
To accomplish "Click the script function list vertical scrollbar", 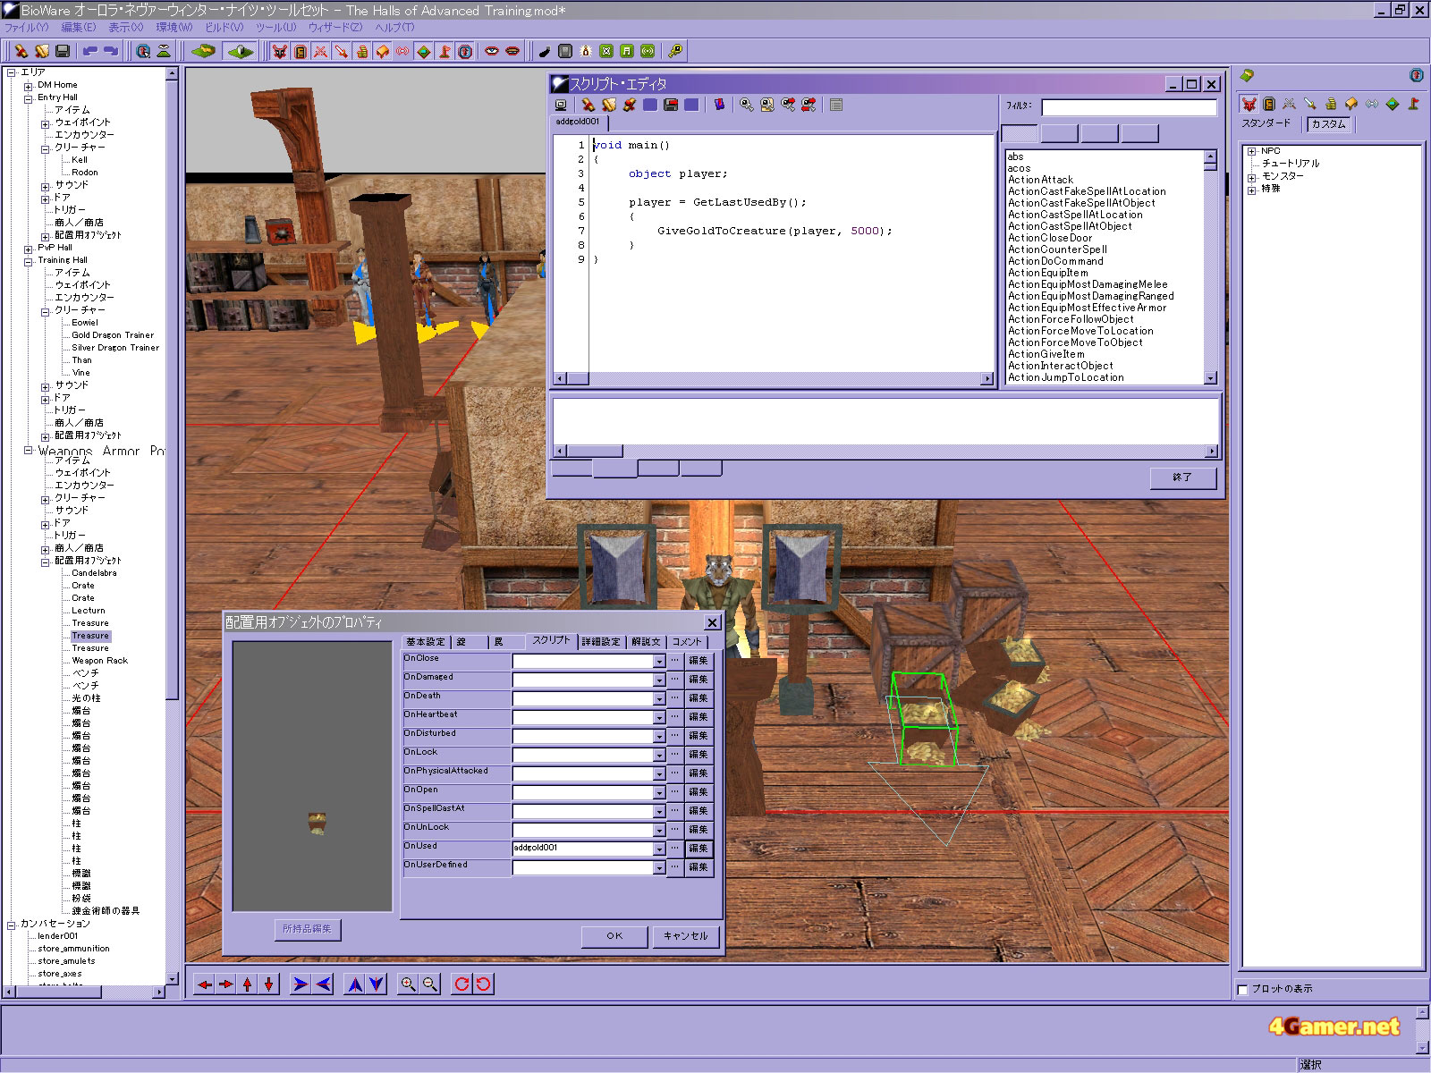I will [x=1210, y=267].
